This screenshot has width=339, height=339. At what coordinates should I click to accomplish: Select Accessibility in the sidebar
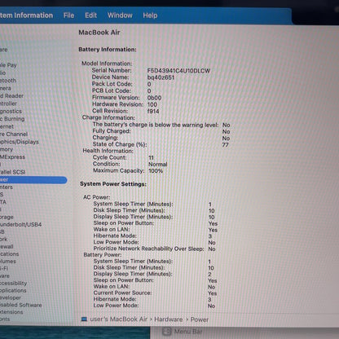pos(13,284)
